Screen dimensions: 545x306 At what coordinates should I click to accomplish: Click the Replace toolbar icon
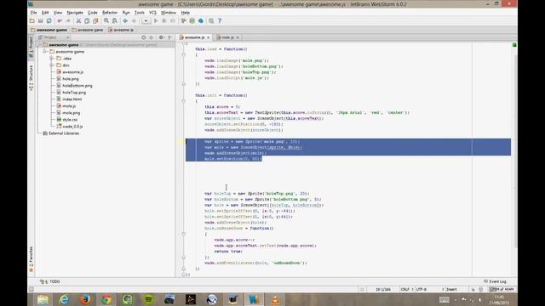[x=115, y=20]
